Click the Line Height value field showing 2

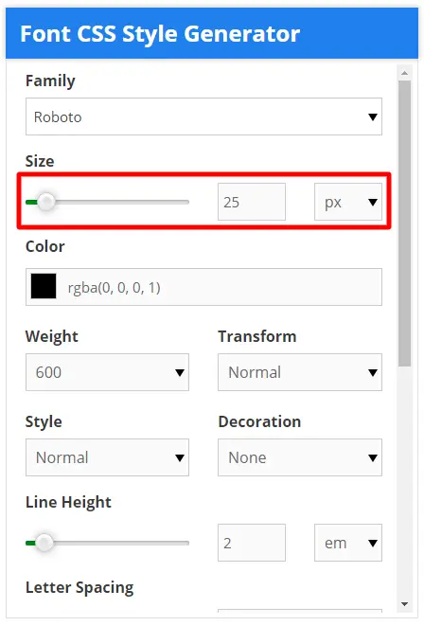pos(252,543)
